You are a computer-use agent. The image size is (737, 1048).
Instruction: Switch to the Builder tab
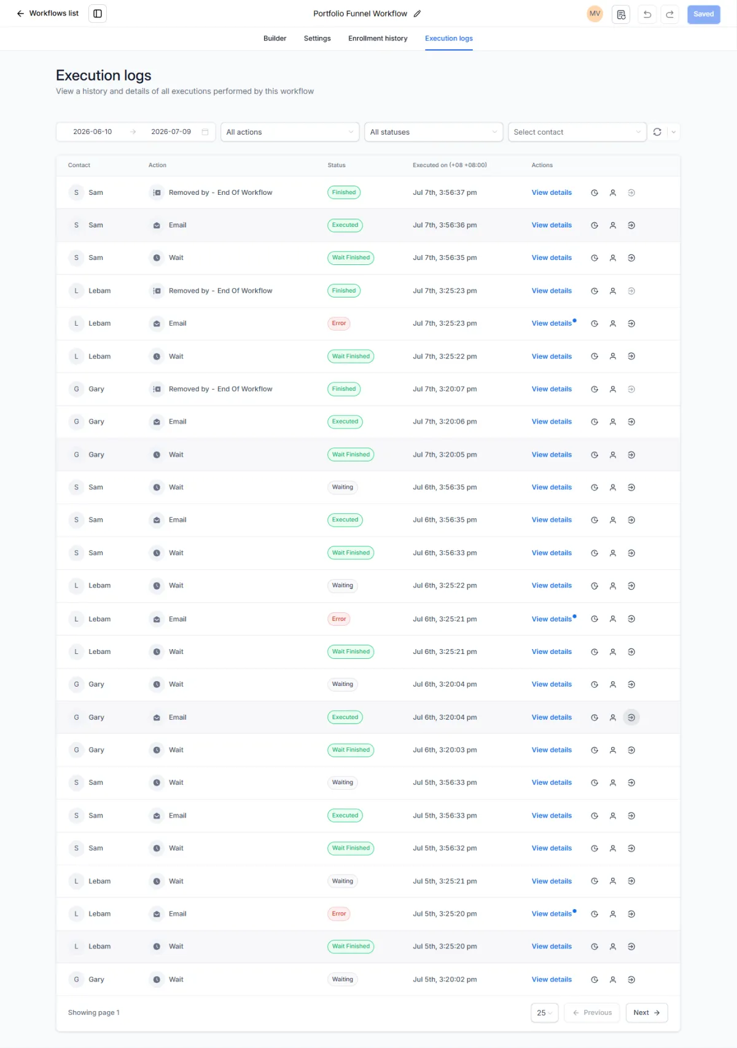tap(275, 39)
